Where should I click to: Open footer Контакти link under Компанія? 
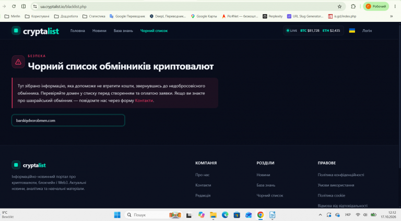203,185
